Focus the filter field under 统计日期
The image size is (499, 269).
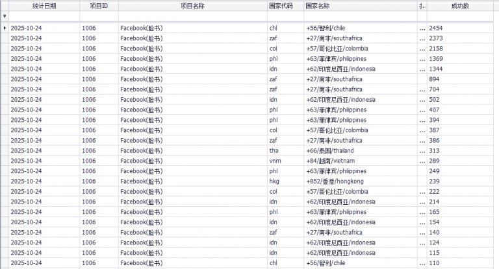click(44, 16)
